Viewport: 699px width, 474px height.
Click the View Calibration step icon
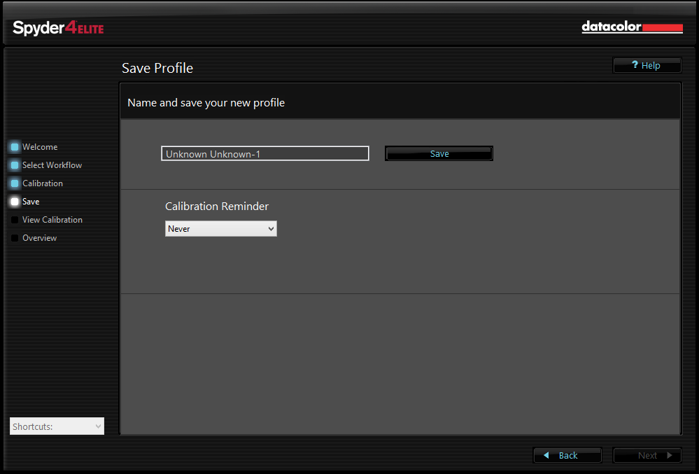(x=14, y=219)
